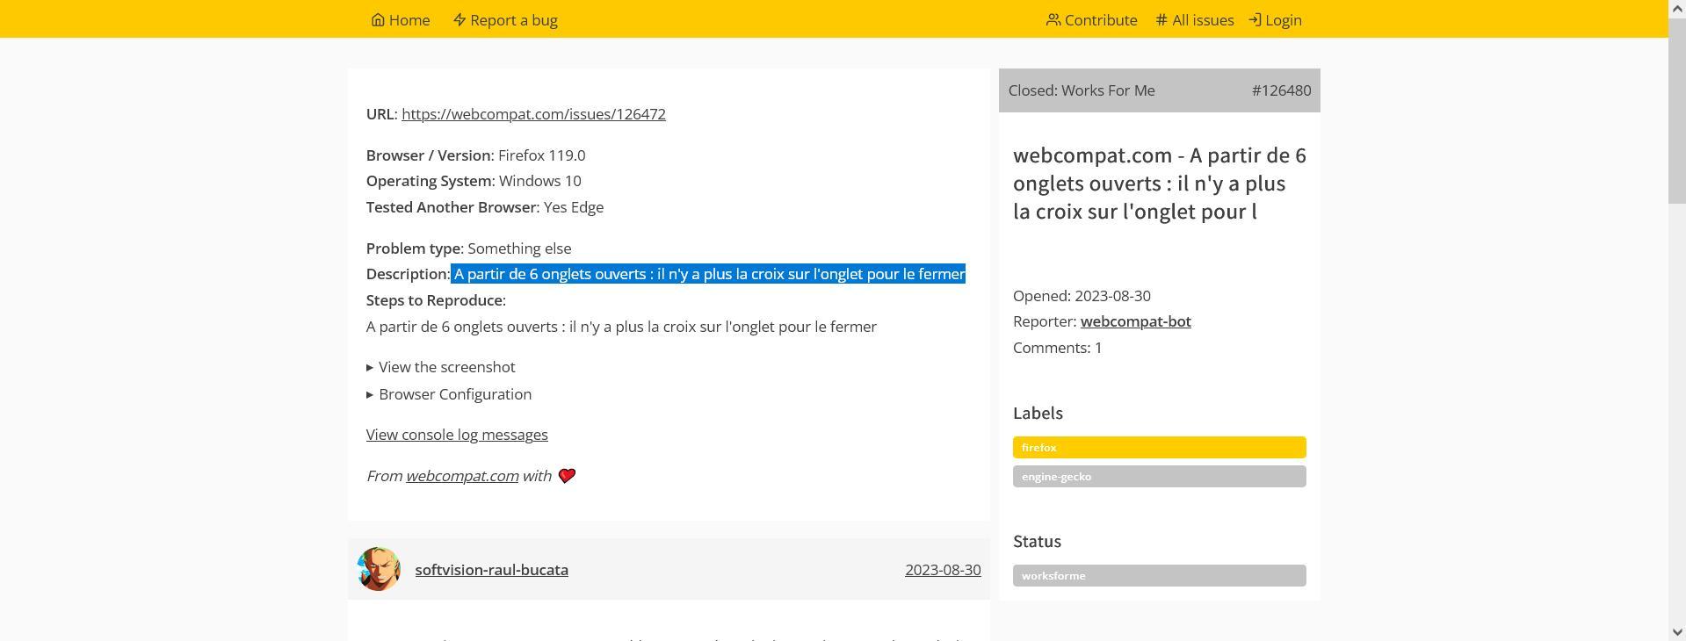Click the hash icon beside All issues
The image size is (1686, 641).
(1161, 19)
